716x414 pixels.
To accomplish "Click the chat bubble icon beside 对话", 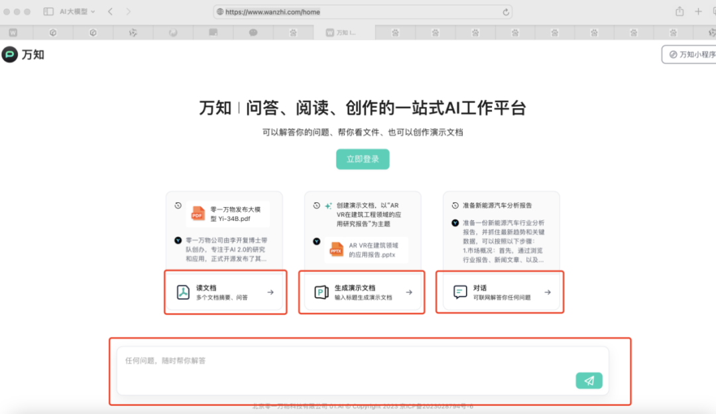I will pyautogui.click(x=460, y=292).
